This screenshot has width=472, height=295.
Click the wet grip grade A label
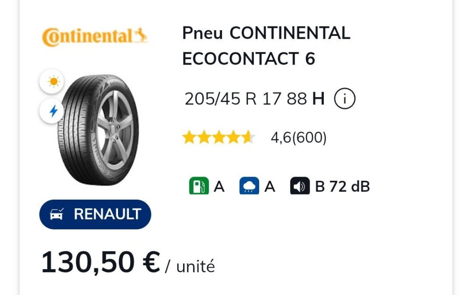tap(270, 187)
